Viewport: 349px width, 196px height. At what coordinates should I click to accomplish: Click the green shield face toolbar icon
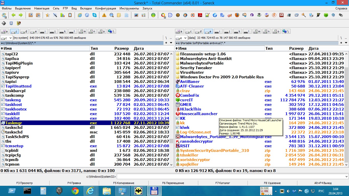point(326,15)
